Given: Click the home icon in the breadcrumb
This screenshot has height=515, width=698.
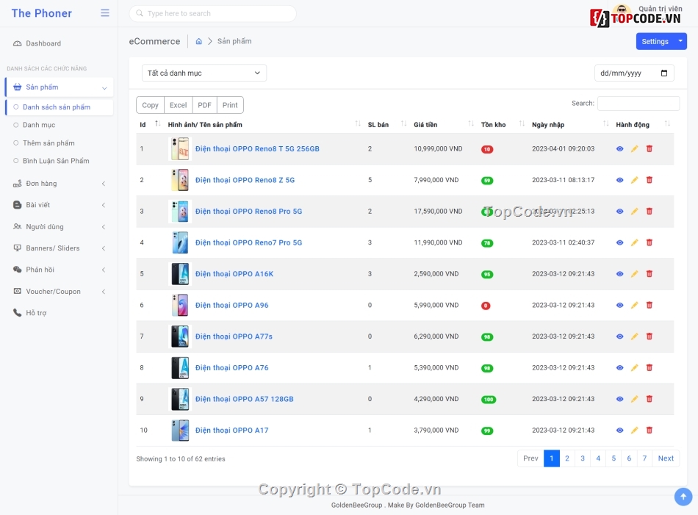Looking at the screenshot, I should (x=199, y=42).
